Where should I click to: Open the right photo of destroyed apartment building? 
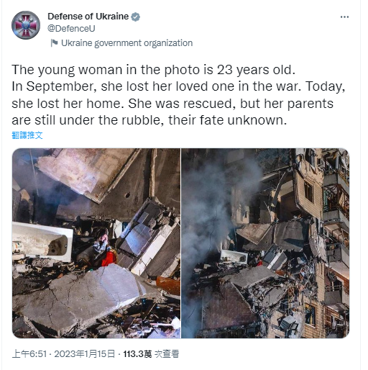coord(265,243)
